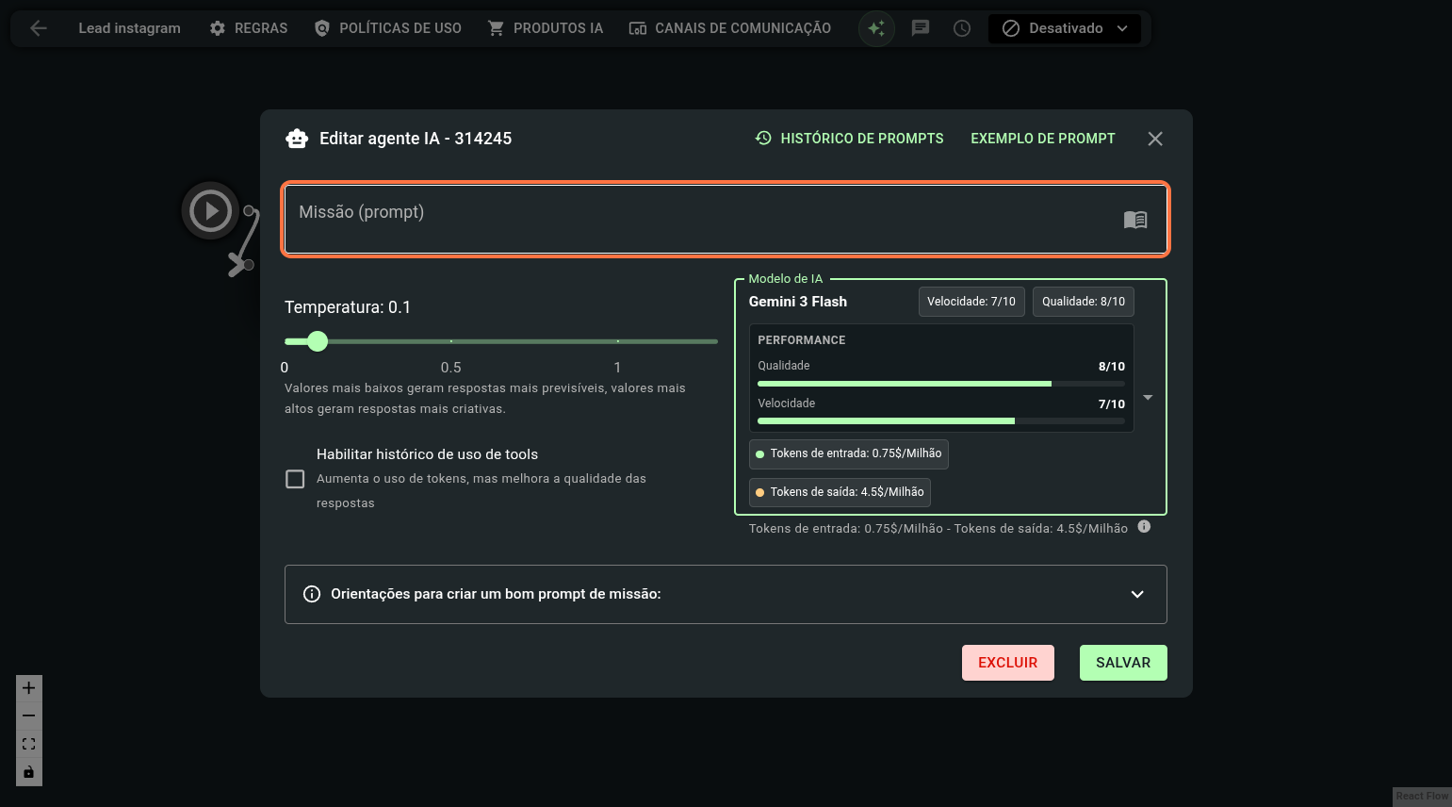Open the PRODUTOS IA tab

pyautogui.click(x=546, y=28)
